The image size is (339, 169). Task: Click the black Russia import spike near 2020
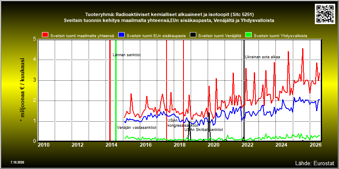click(209, 126)
